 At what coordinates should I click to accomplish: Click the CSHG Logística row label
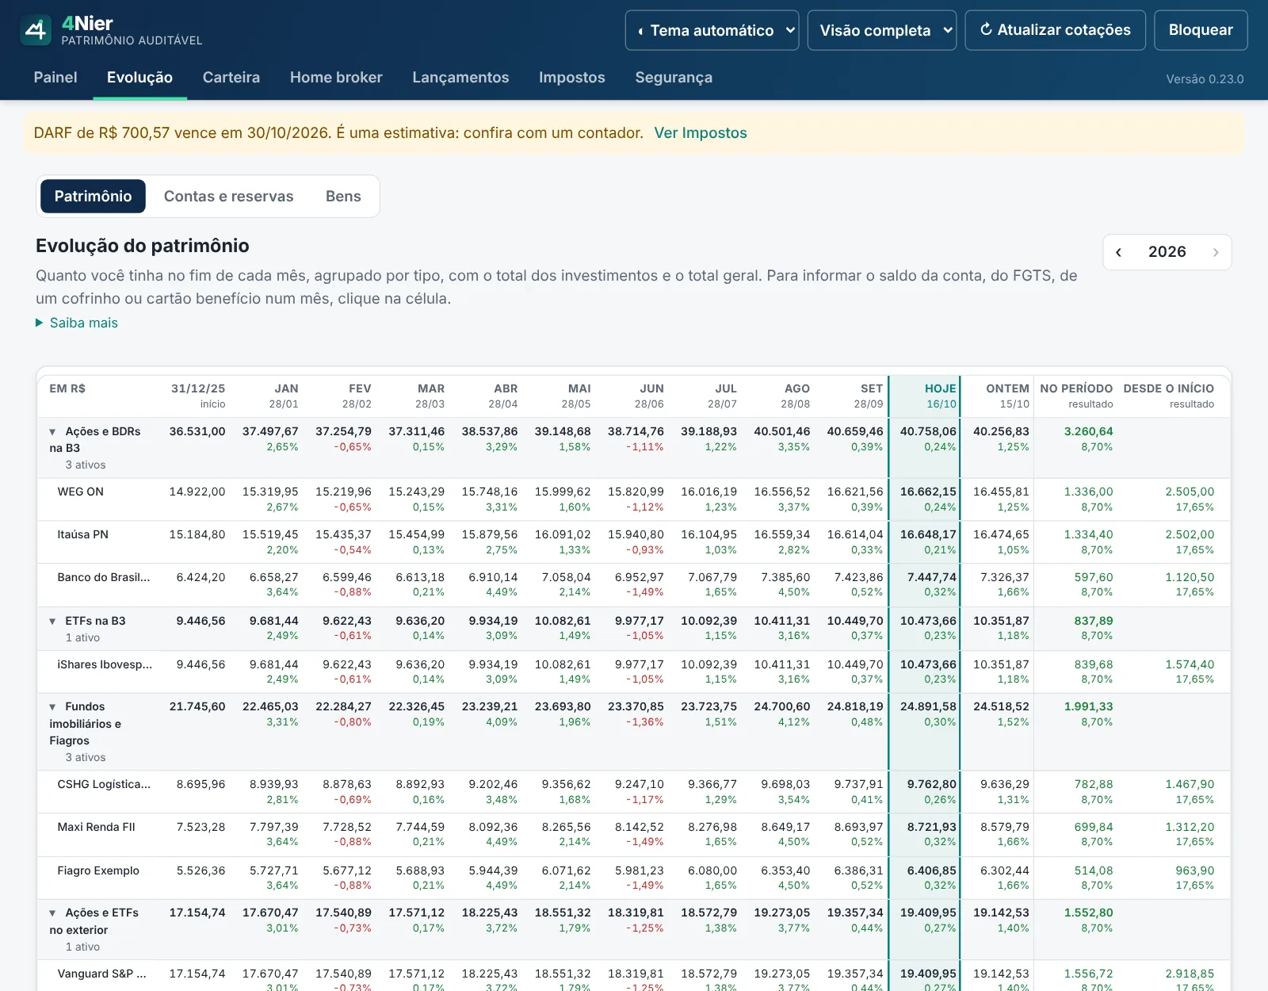click(104, 784)
